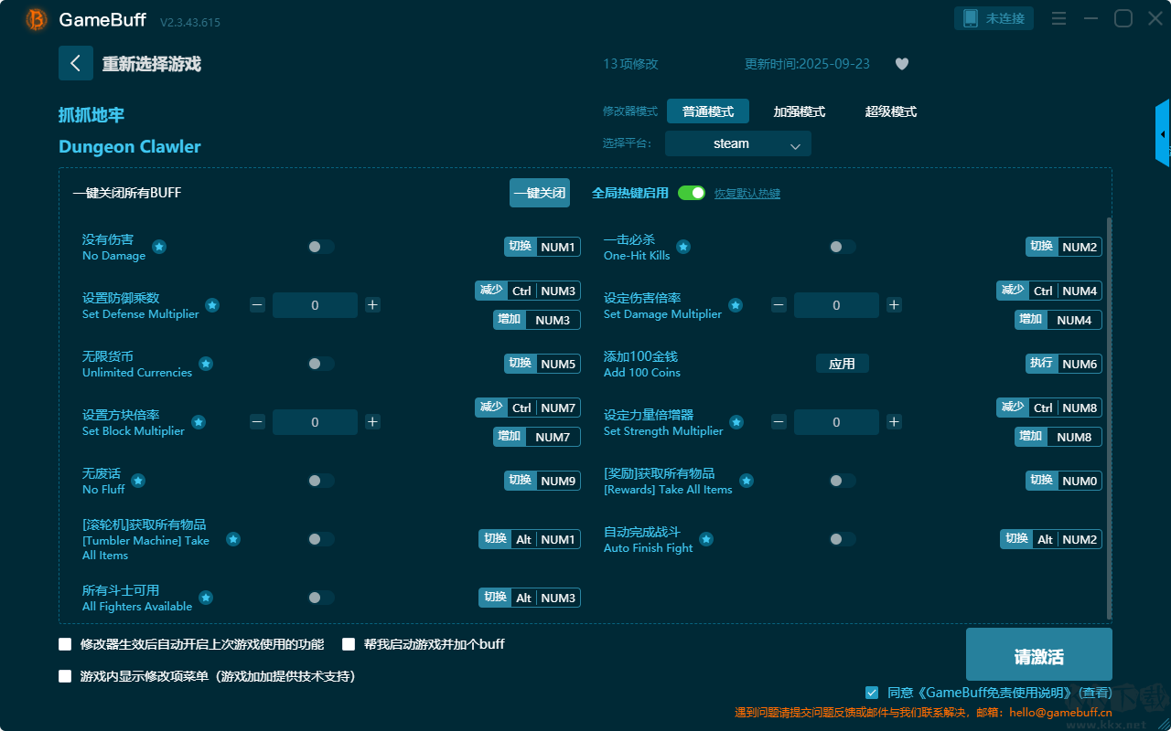Toggle No Damage switch
The image size is (1171, 731).
321,247
